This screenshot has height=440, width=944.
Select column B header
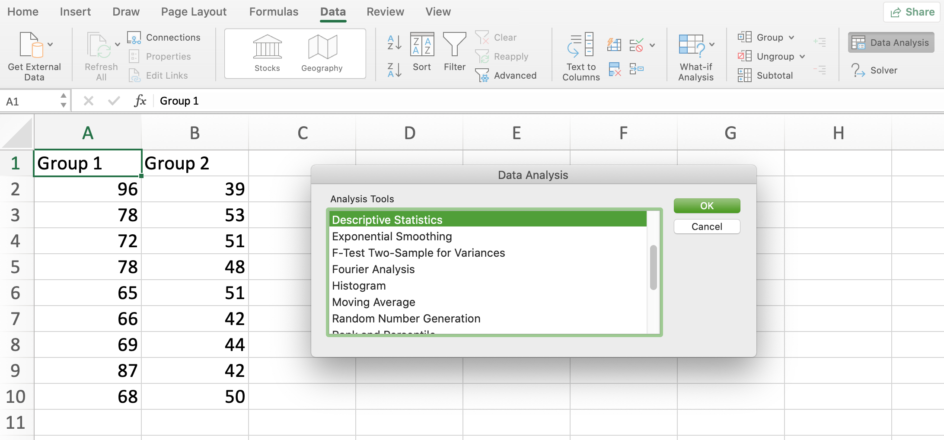coord(195,133)
